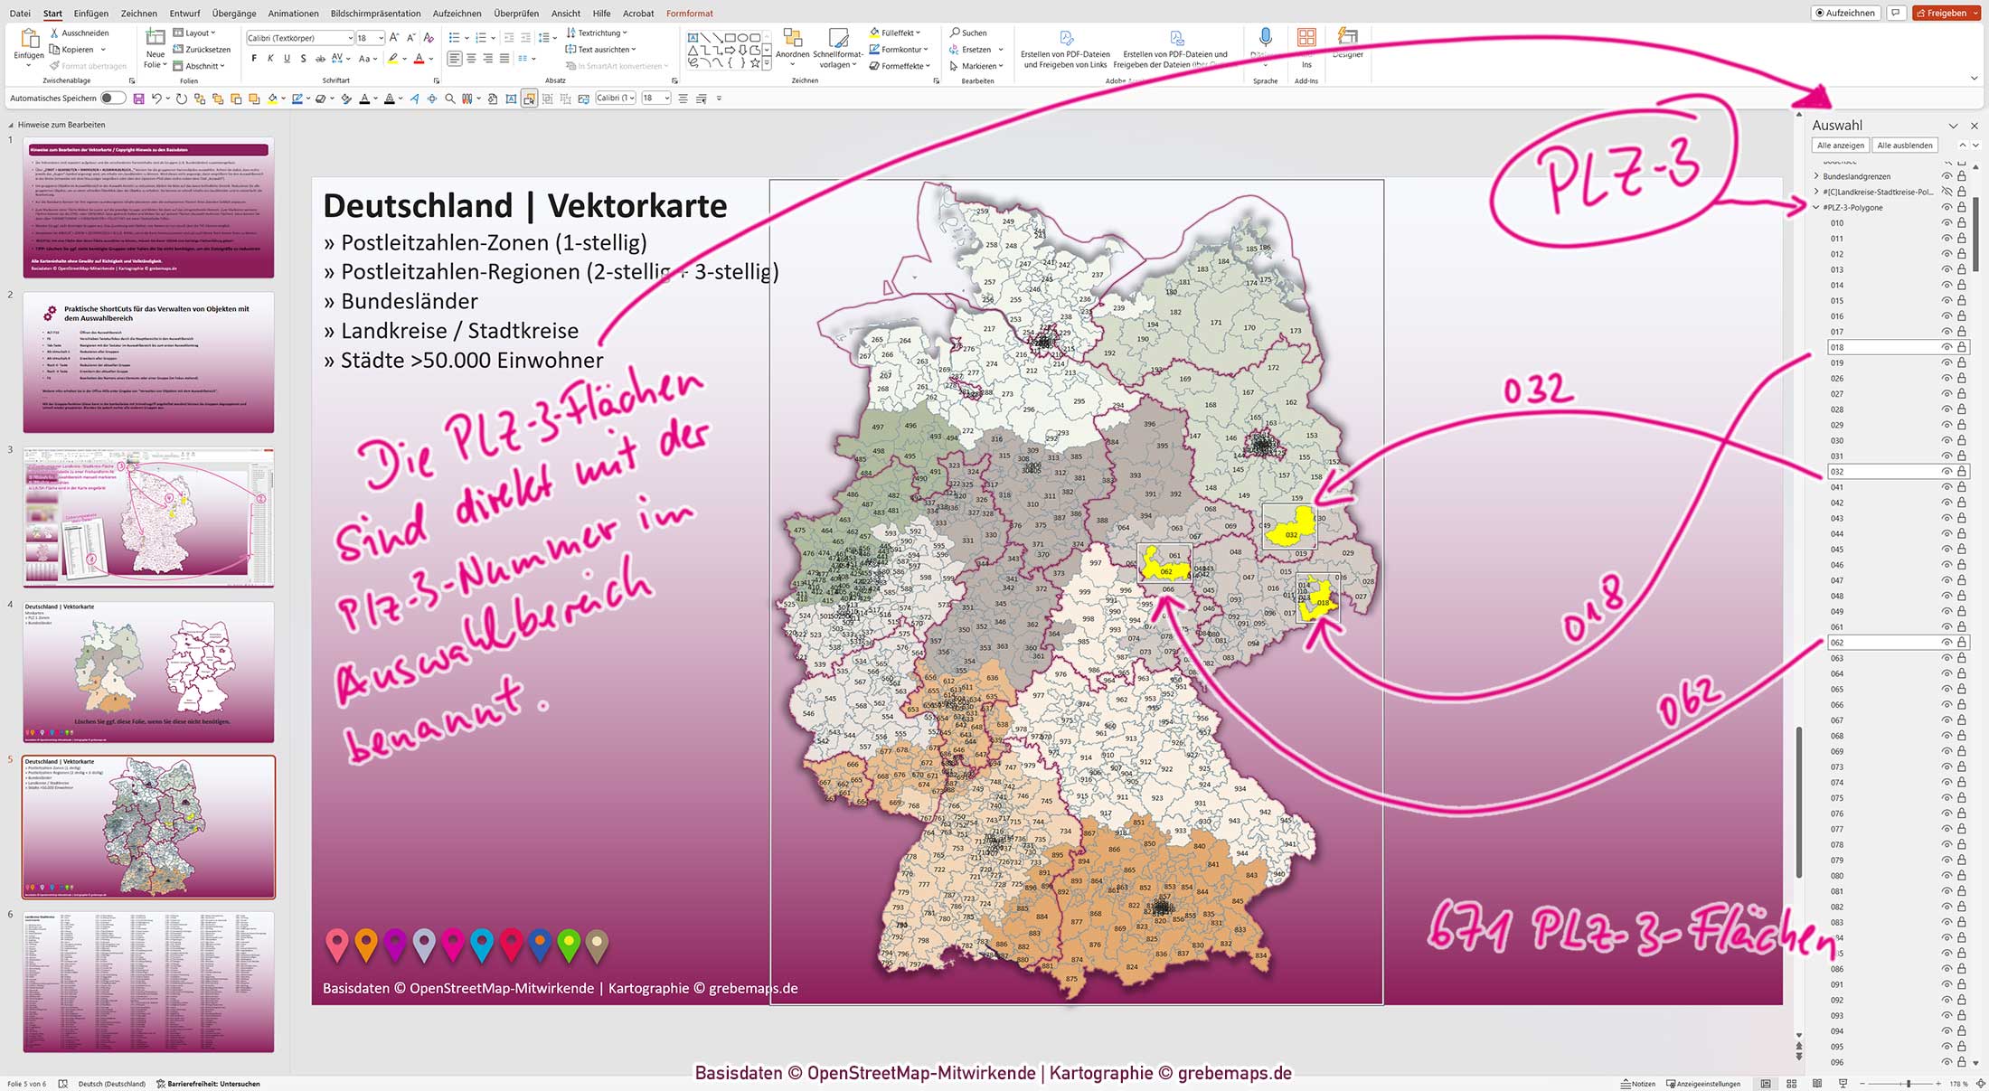Image resolution: width=1989 pixels, height=1091 pixels.
Task: Switch to the Formformat tab
Action: point(689,13)
